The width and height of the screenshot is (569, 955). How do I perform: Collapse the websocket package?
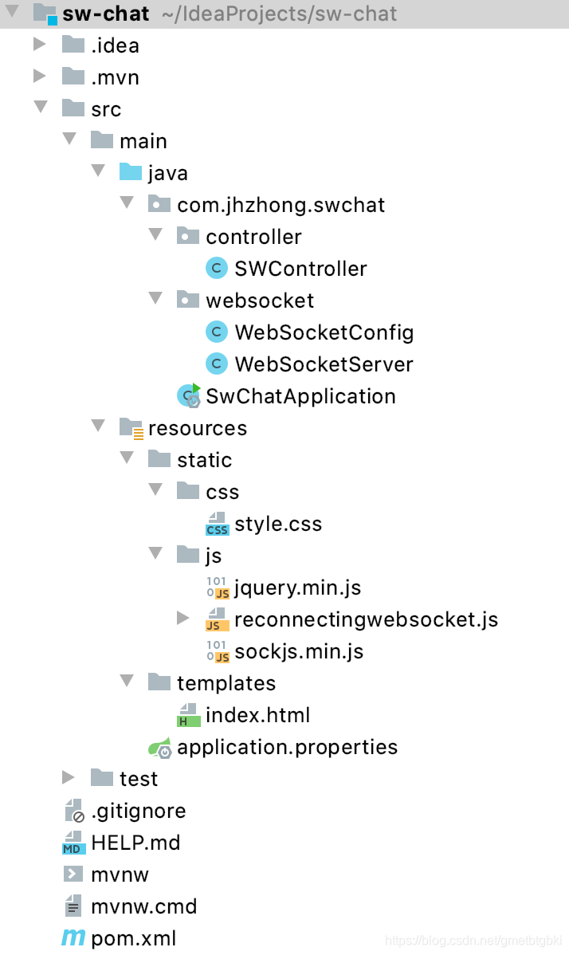[x=155, y=300]
